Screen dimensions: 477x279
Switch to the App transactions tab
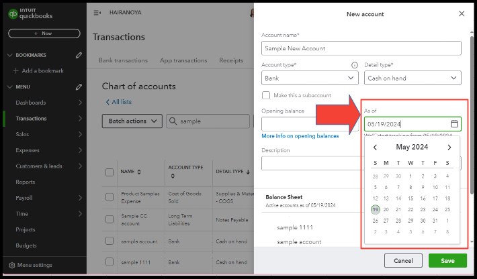(183, 60)
